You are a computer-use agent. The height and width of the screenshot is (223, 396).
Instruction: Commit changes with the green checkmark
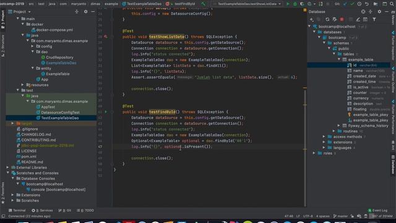tap(352, 4)
